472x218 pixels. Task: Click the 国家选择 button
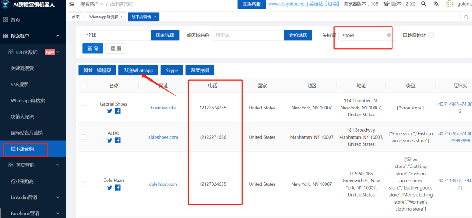click(x=165, y=35)
